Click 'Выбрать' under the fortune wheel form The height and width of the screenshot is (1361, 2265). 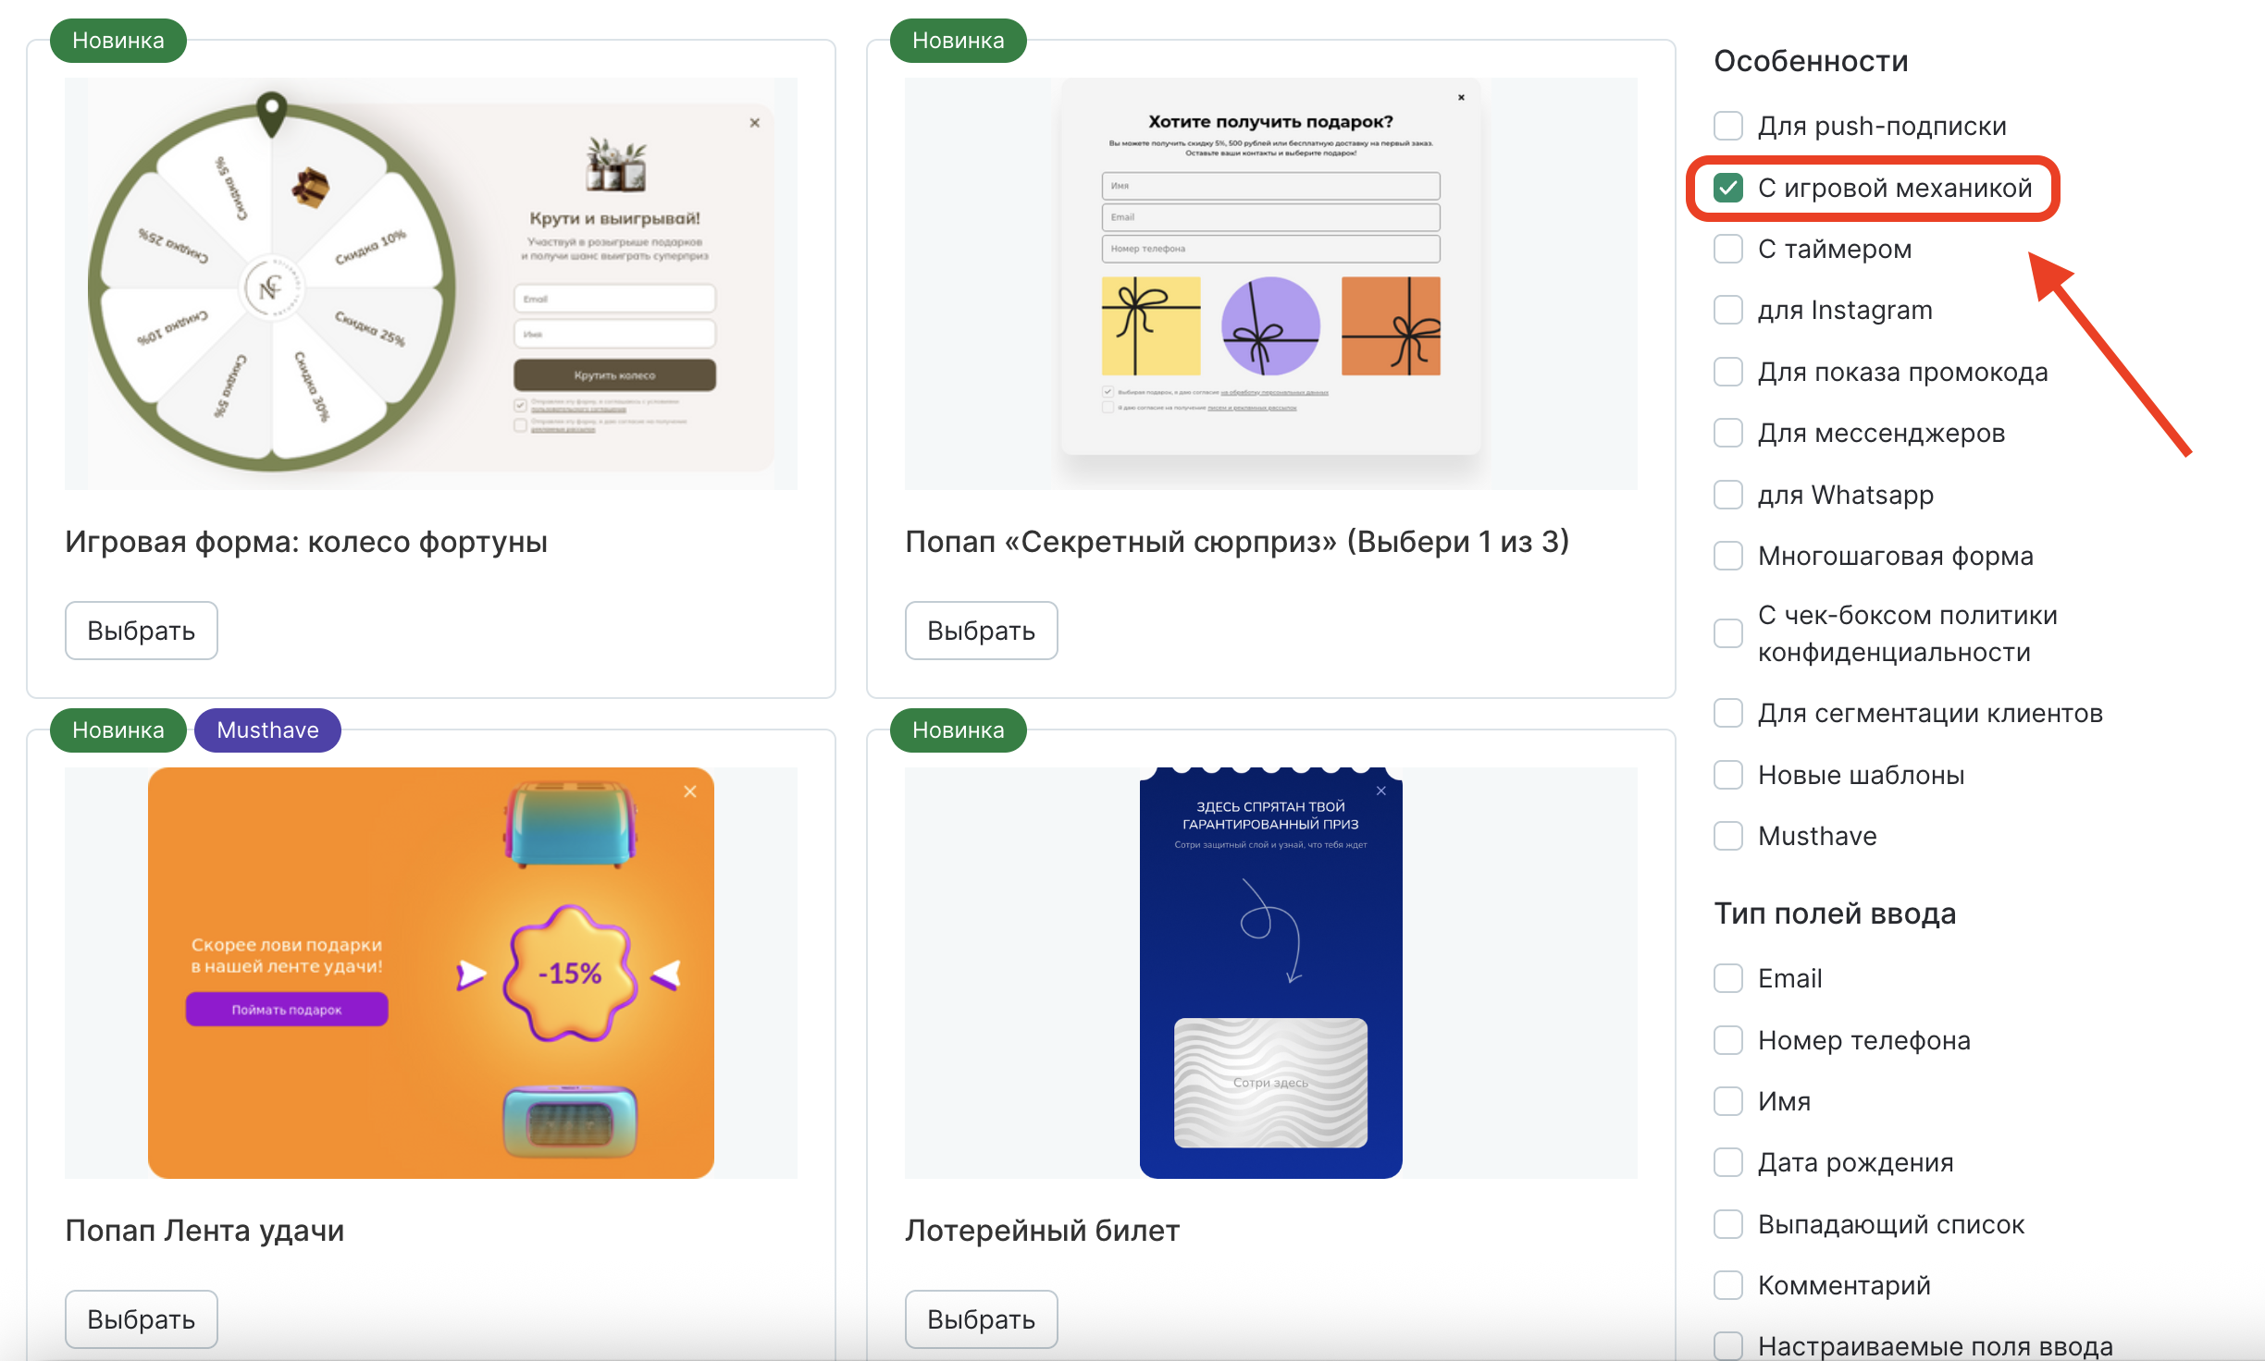click(141, 631)
